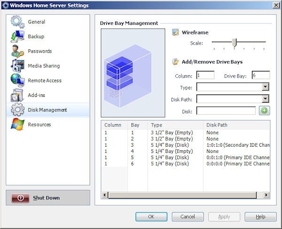Sort by the Disk Path header
Screen dimensions: 282x229
pos(236,125)
